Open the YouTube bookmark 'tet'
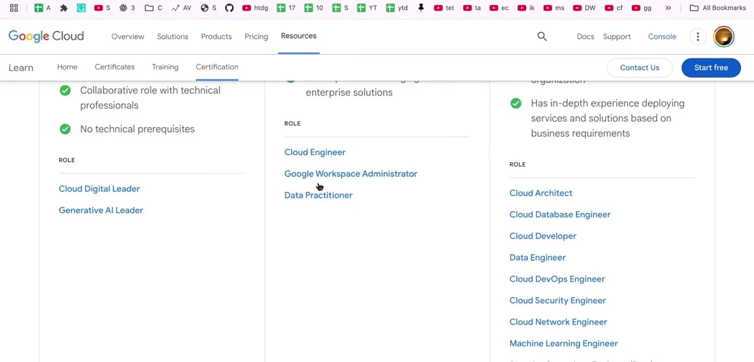 point(444,8)
